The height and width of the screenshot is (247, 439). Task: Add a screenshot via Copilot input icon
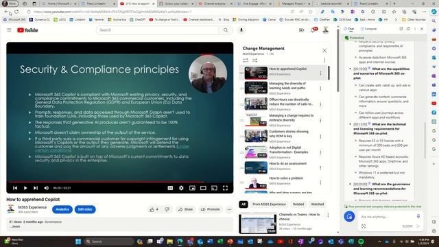tap(364, 226)
